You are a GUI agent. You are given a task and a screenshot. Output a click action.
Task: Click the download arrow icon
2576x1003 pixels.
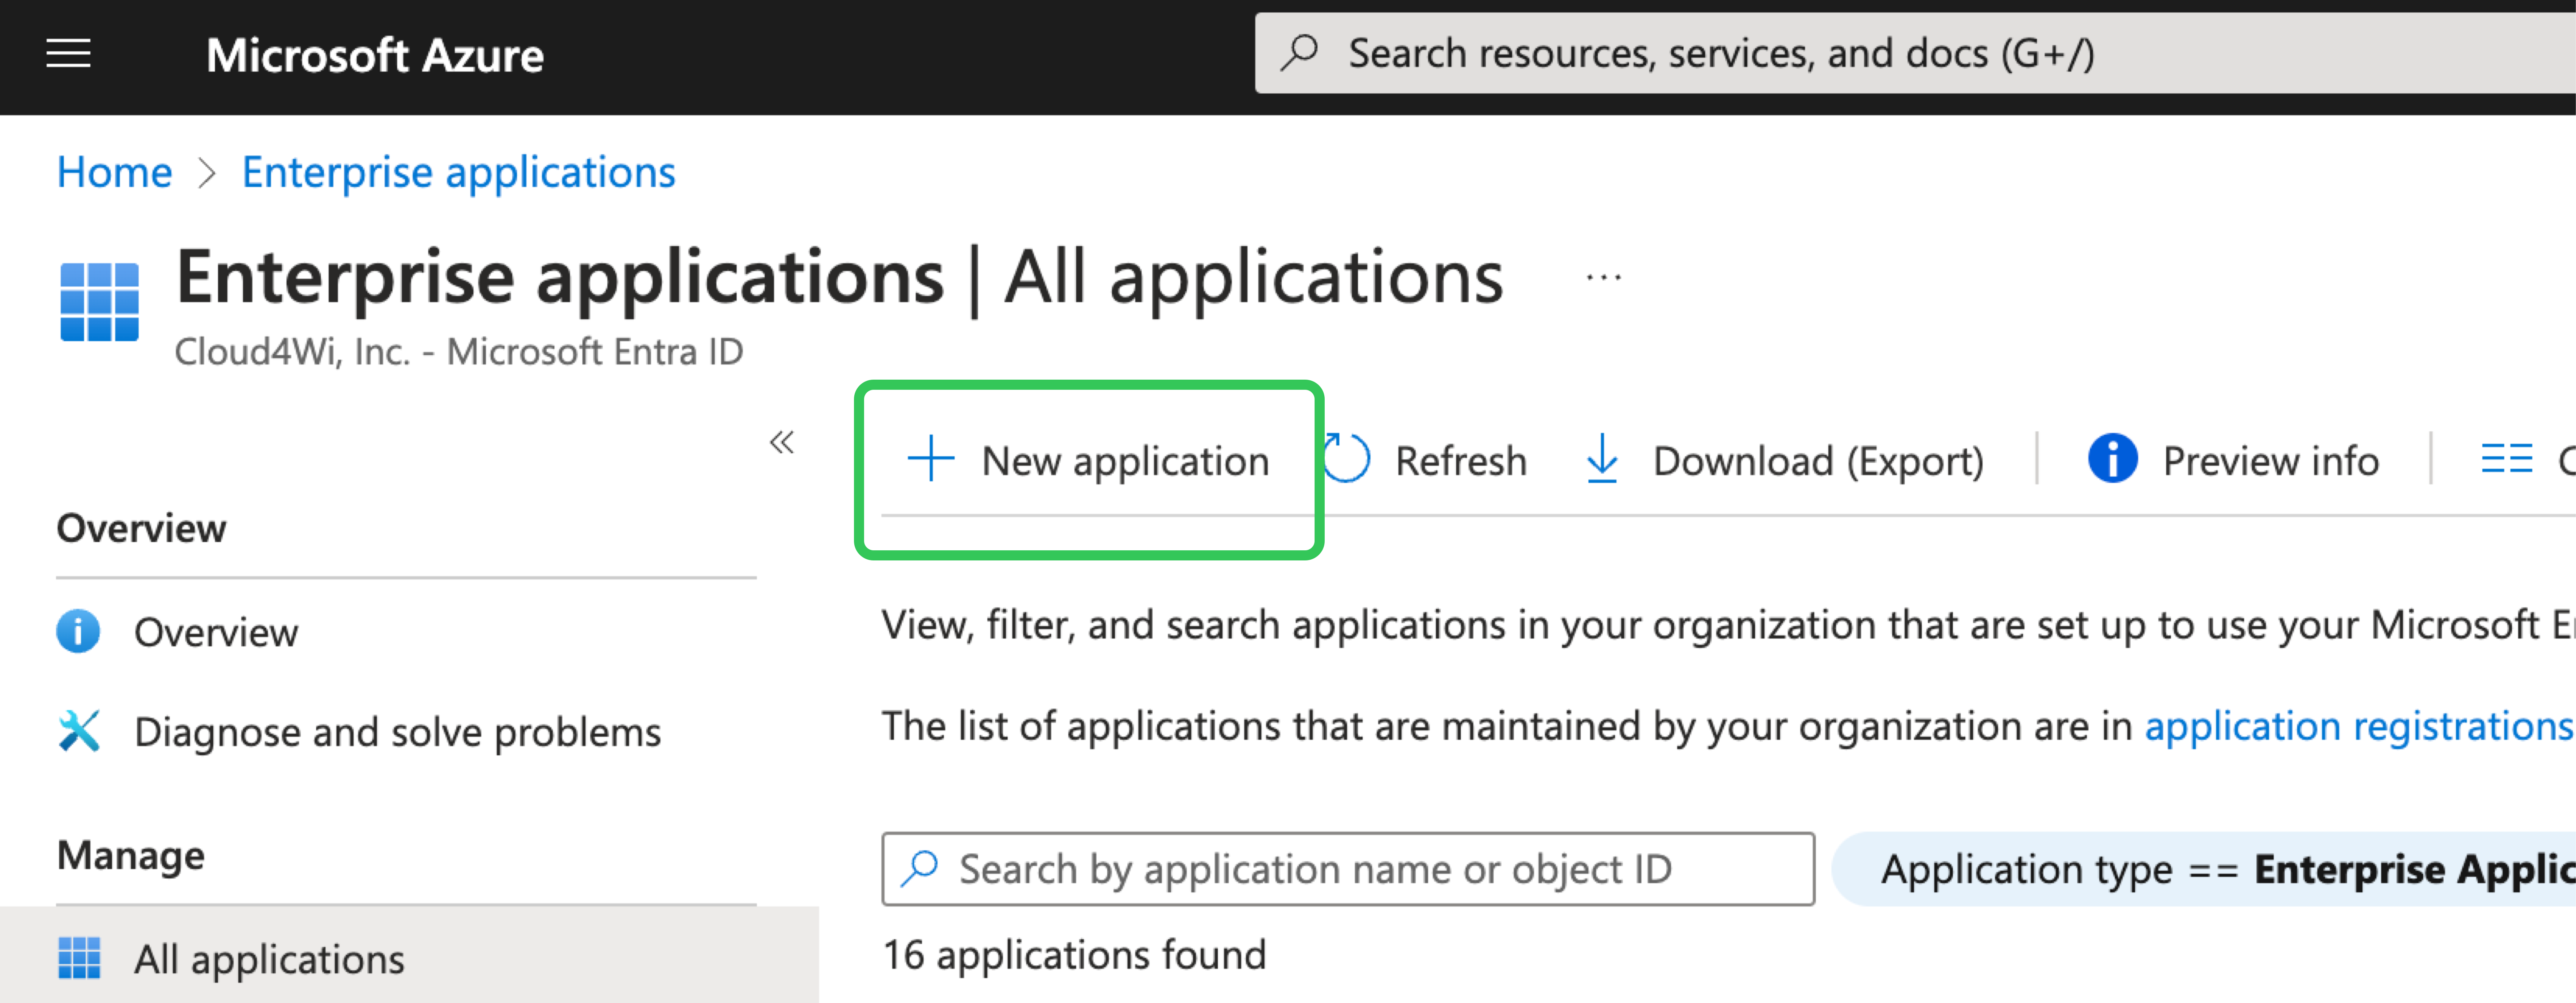click(x=1602, y=459)
